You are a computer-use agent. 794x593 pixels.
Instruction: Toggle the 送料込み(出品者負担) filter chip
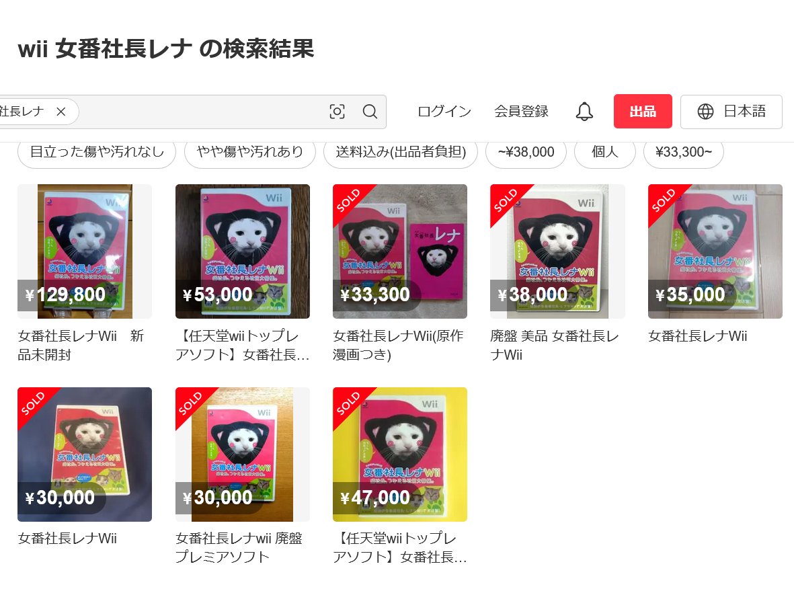[x=401, y=152]
